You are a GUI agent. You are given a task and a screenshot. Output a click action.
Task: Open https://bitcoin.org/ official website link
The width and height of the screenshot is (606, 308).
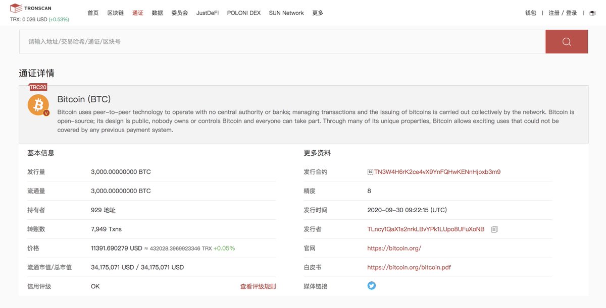pyautogui.click(x=394, y=249)
